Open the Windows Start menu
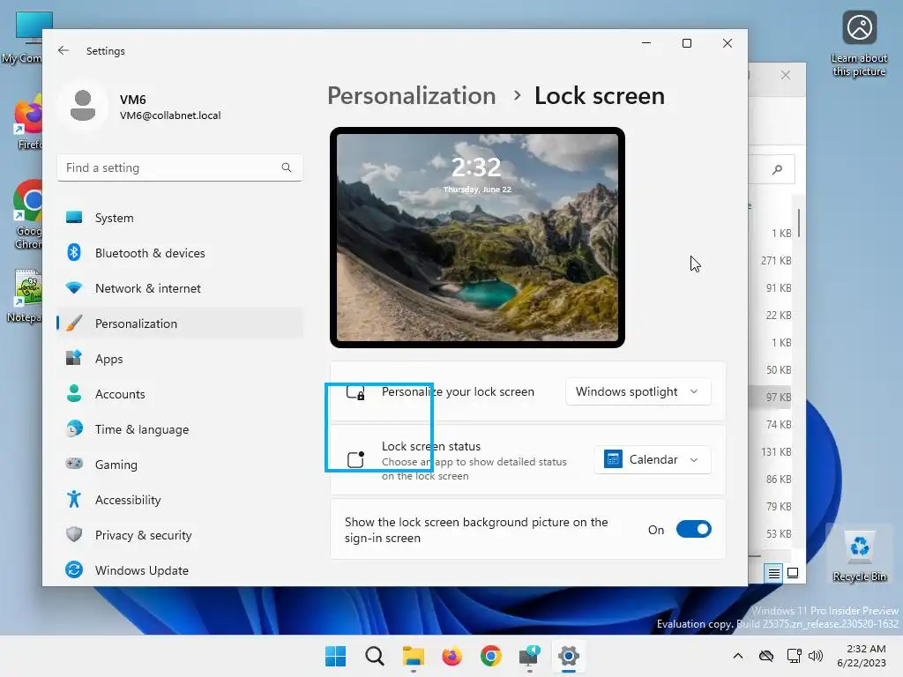The height and width of the screenshot is (677, 903). pyautogui.click(x=336, y=656)
